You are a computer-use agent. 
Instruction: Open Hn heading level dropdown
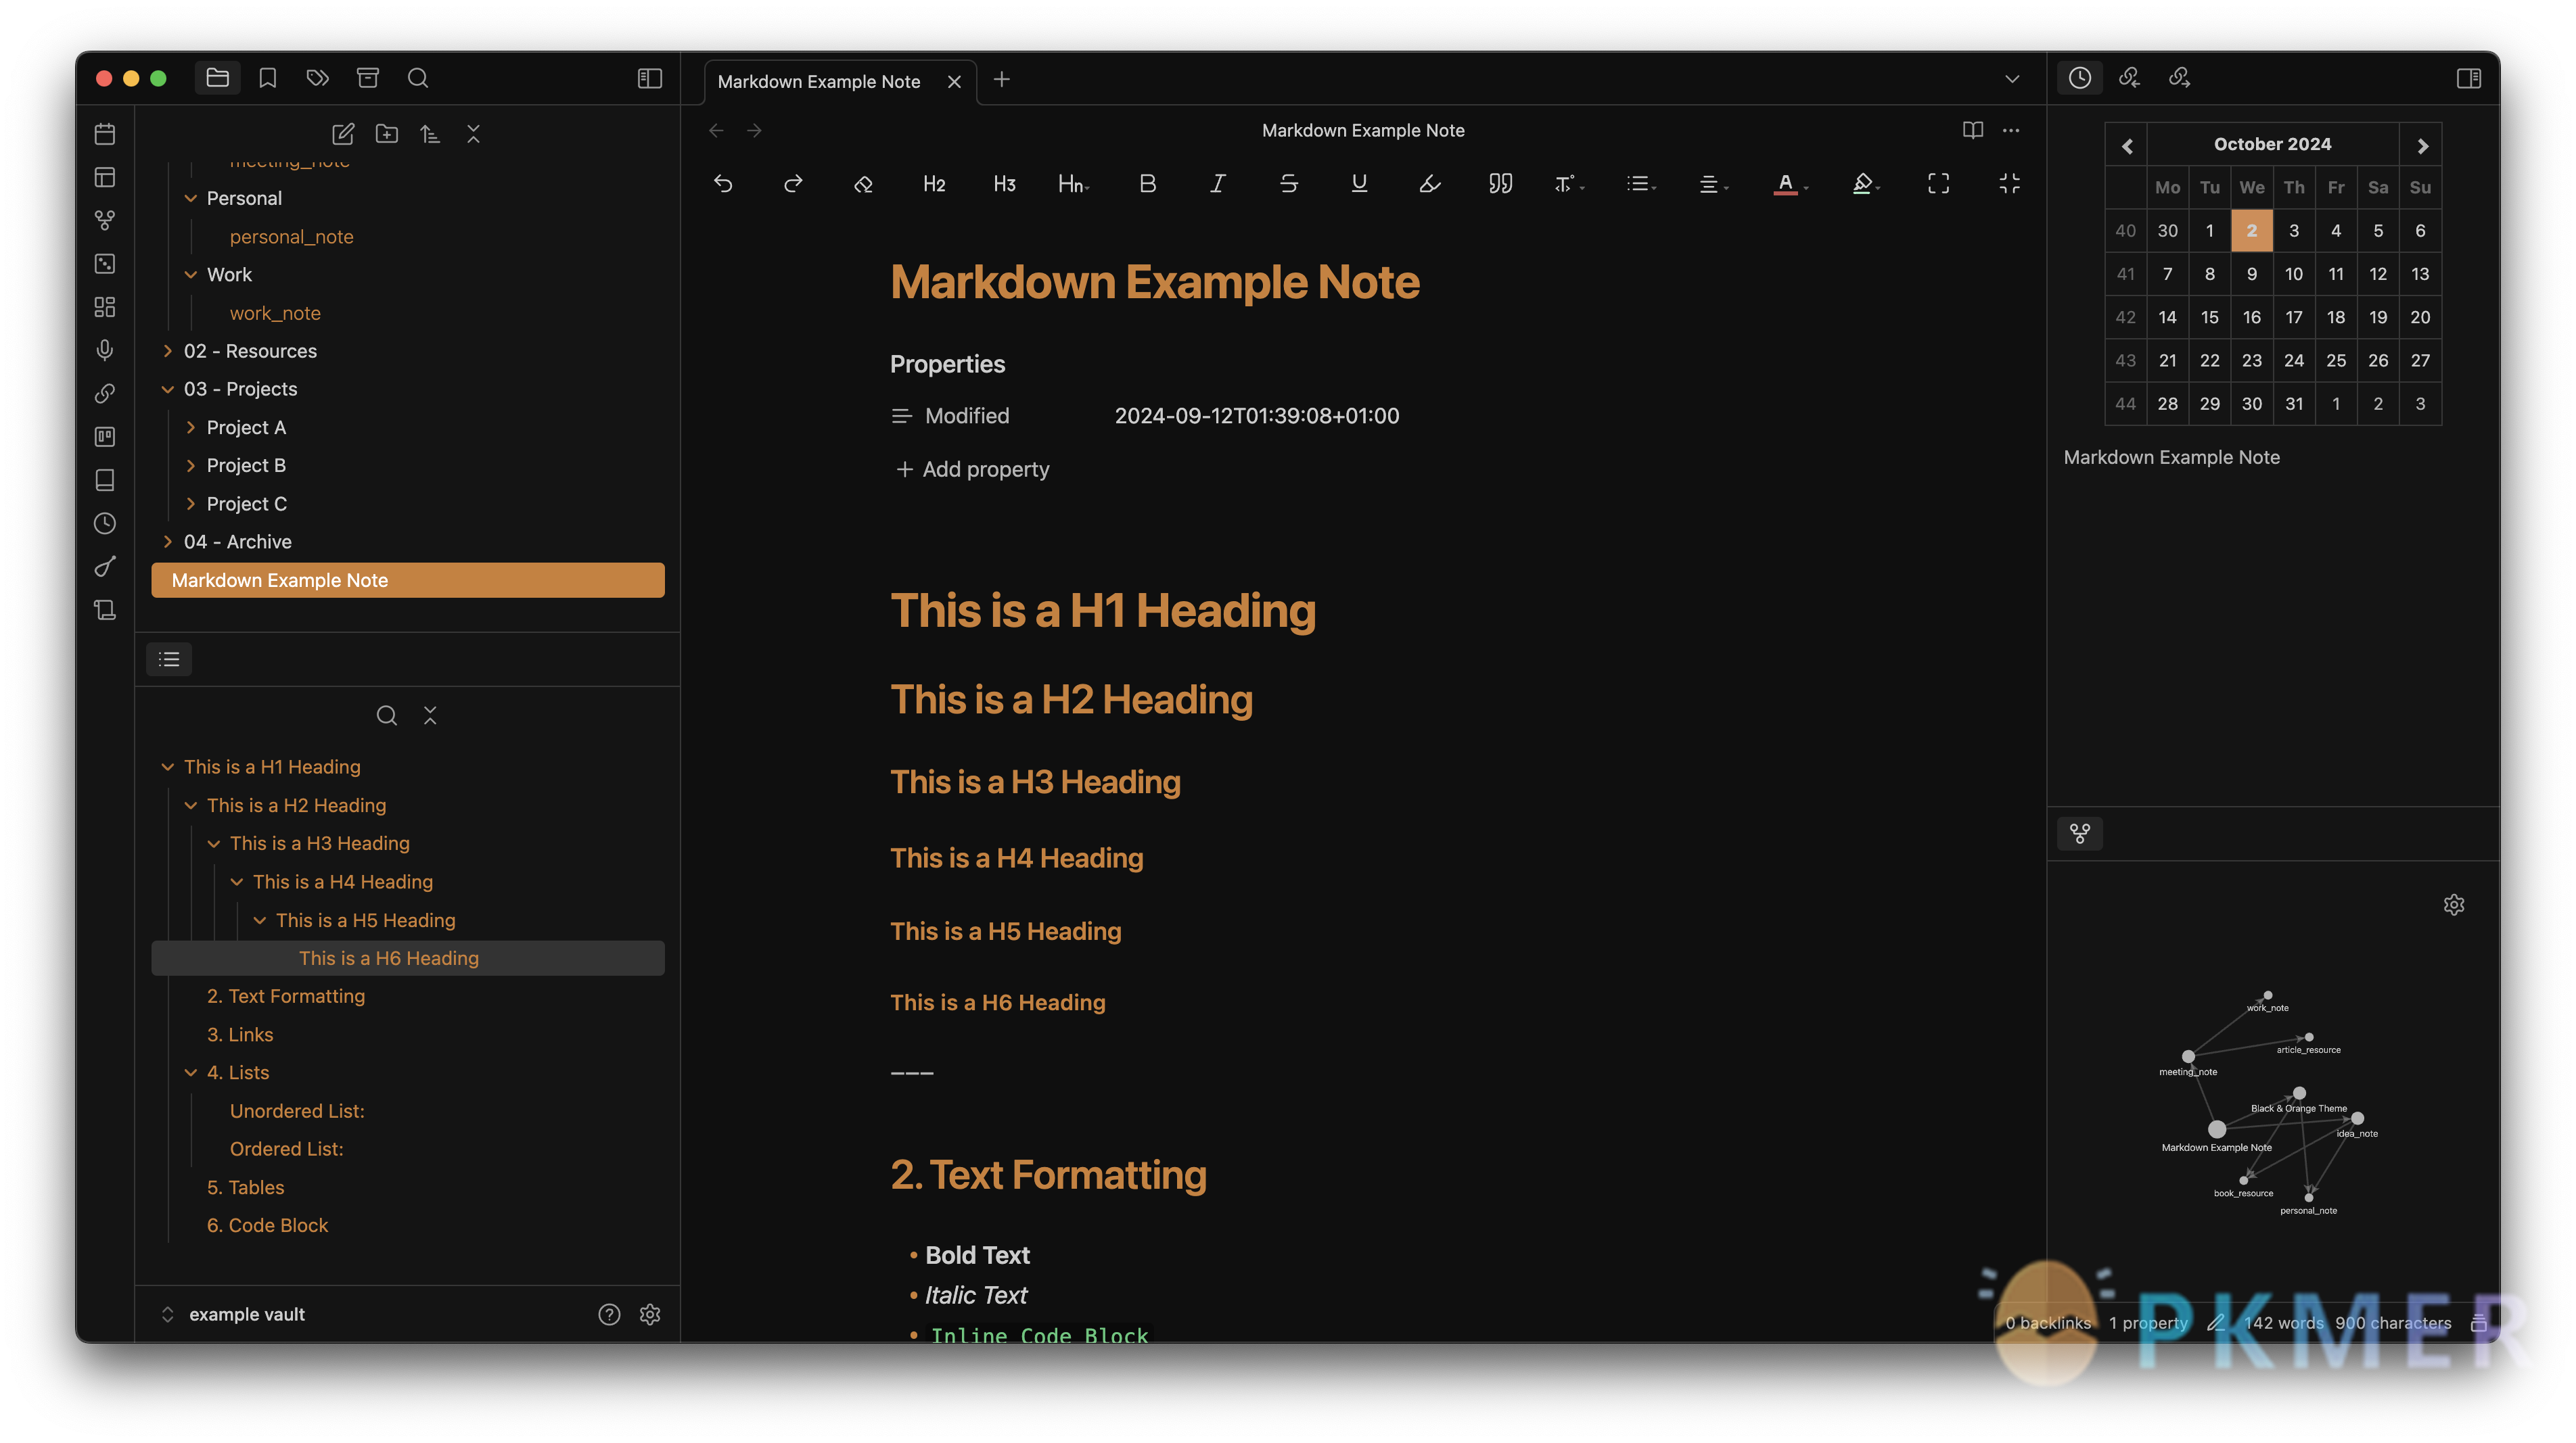click(x=1074, y=184)
